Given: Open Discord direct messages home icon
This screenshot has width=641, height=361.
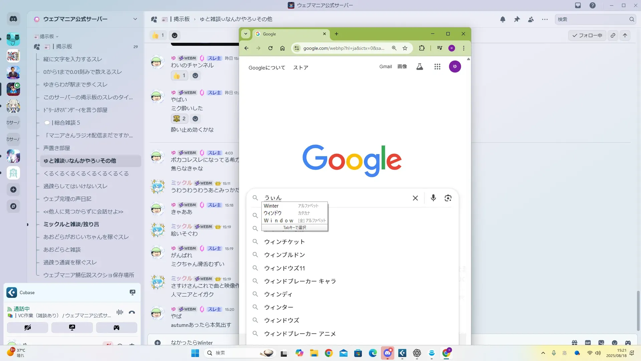Looking at the screenshot, I should pyautogui.click(x=13, y=19).
